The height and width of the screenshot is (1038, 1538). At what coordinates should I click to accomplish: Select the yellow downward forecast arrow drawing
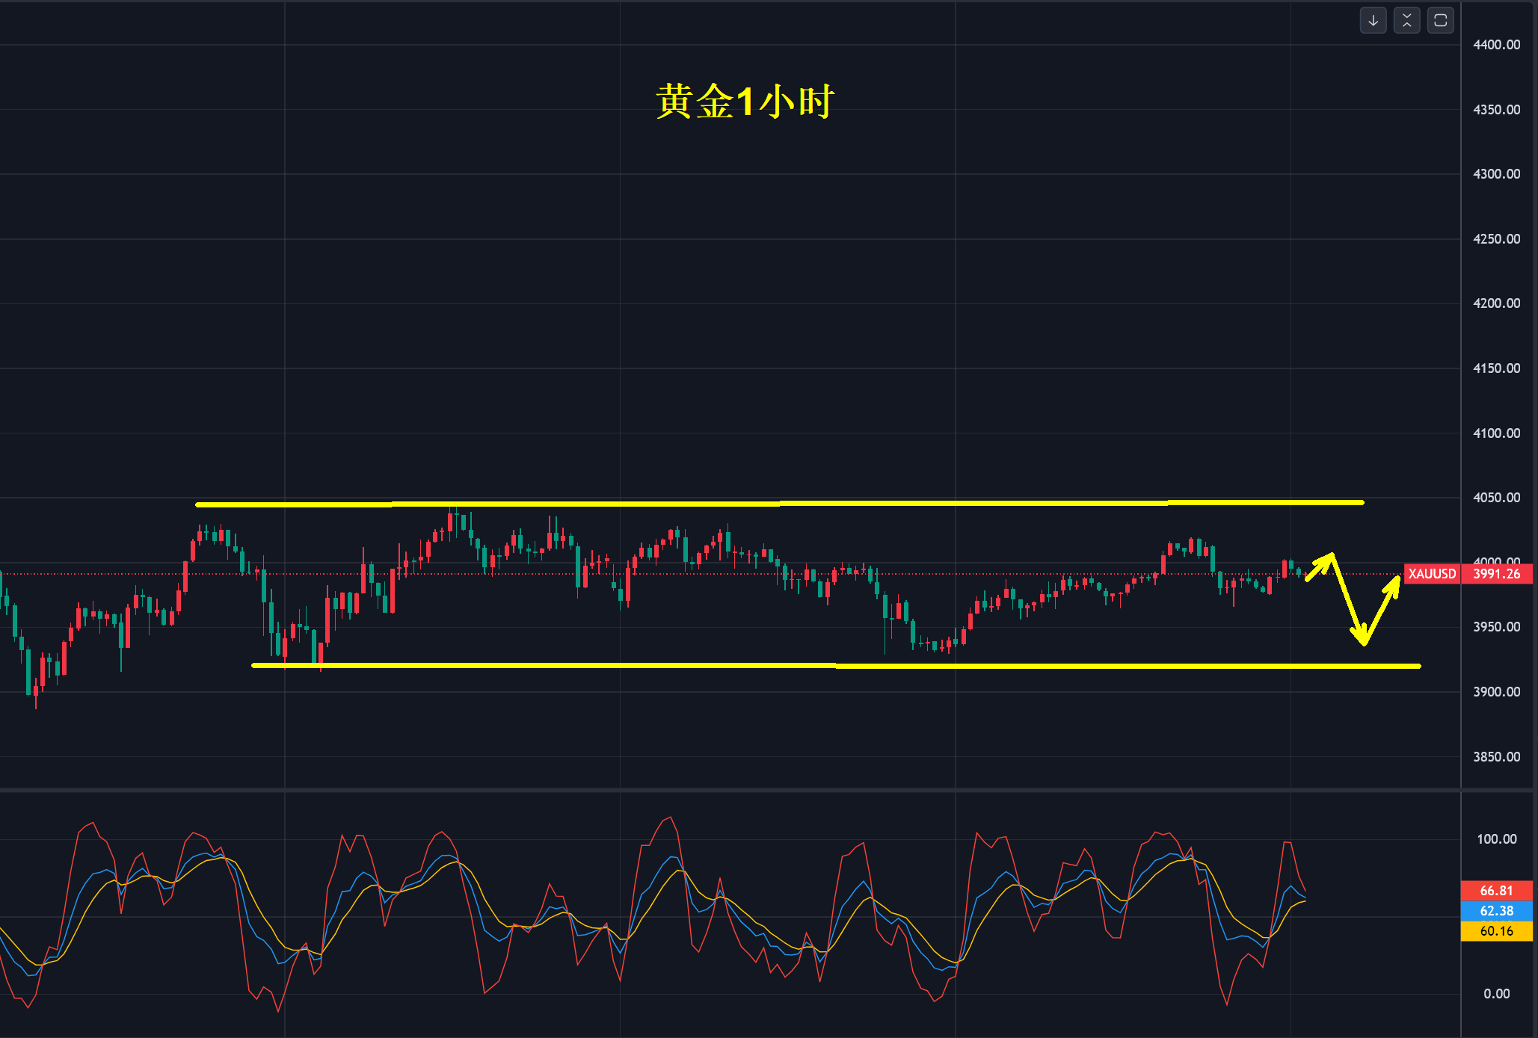1348,598
